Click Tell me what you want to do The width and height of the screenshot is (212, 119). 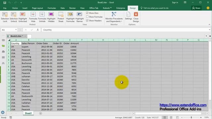(x=155, y=8)
